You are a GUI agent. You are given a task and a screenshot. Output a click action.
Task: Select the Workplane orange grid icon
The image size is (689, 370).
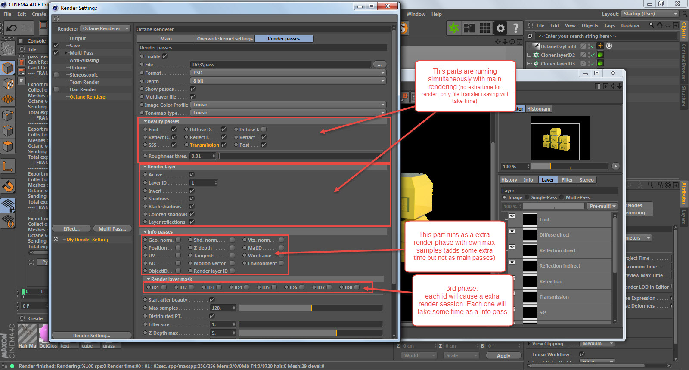tap(8, 99)
